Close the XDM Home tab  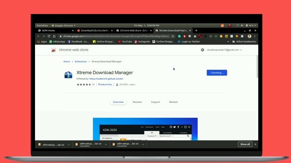tap(73, 30)
